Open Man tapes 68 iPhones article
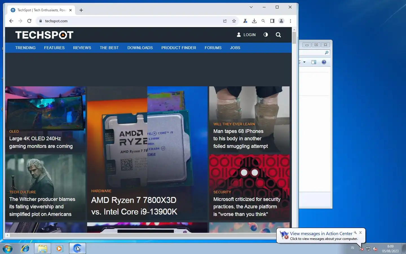The height and width of the screenshot is (254, 406). pos(240,139)
